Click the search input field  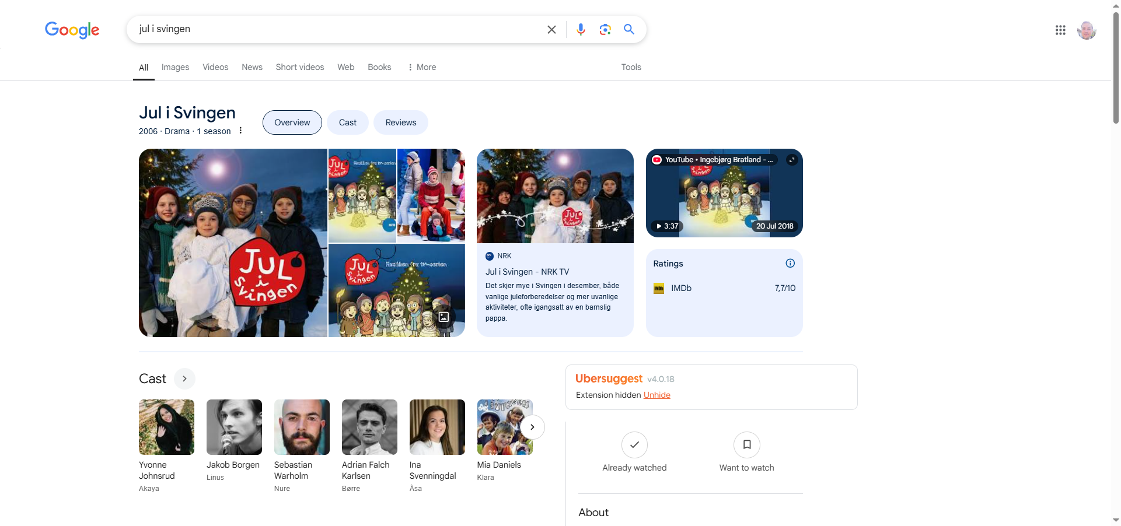point(338,29)
